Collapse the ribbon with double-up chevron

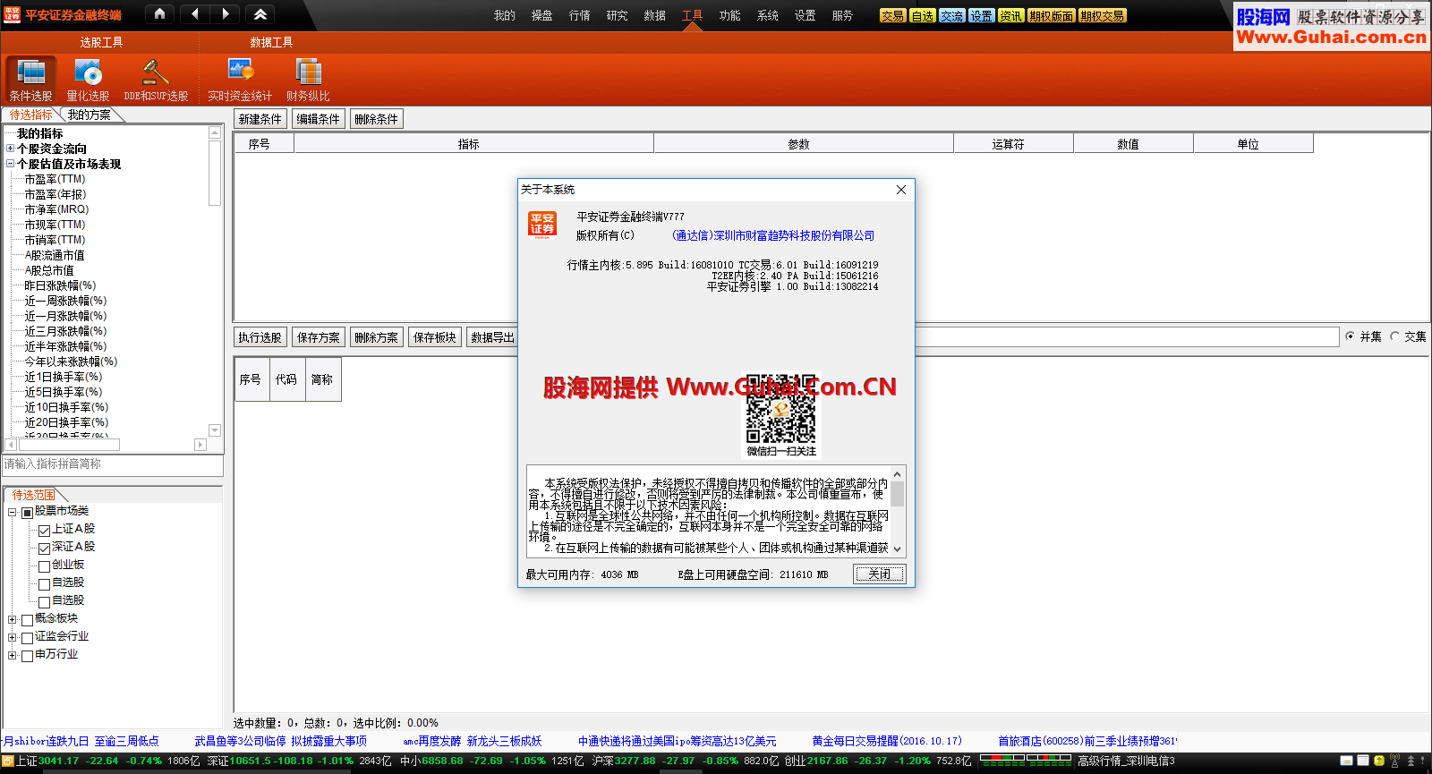(260, 13)
